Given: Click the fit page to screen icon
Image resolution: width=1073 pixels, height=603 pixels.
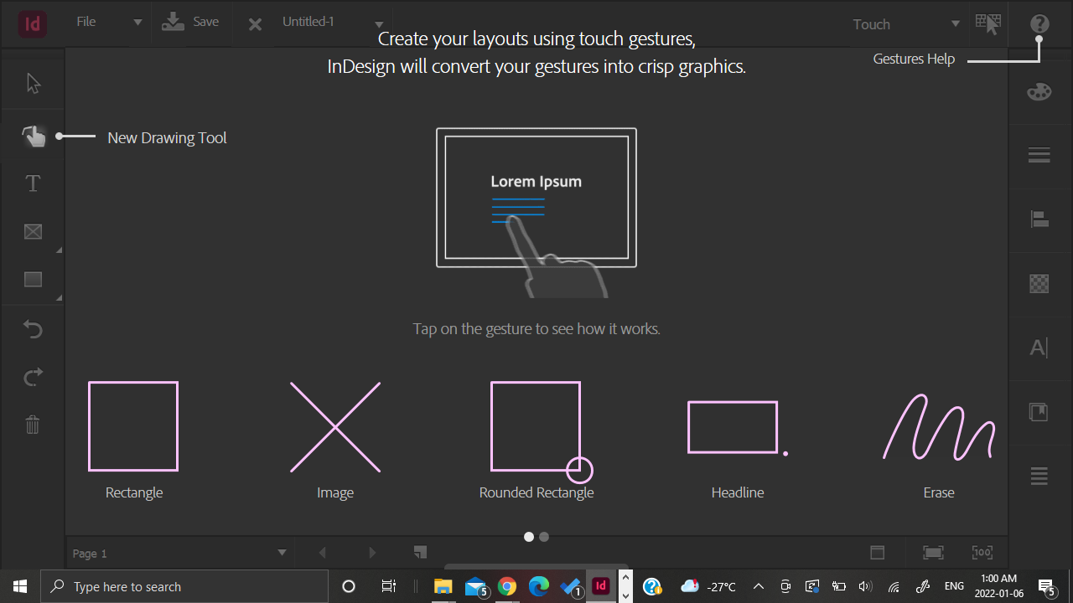Looking at the screenshot, I should click(932, 553).
